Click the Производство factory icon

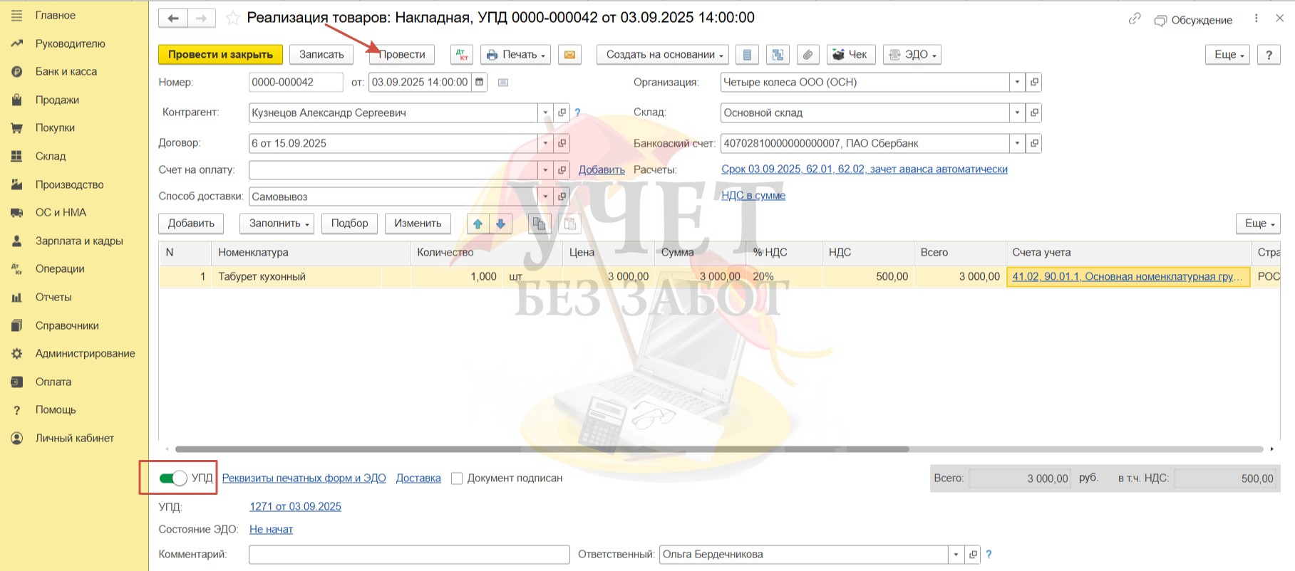(x=17, y=184)
